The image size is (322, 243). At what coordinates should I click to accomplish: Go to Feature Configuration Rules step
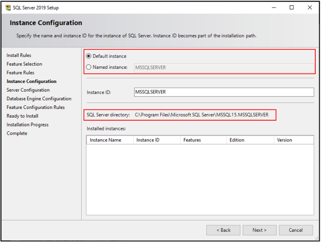(36, 107)
